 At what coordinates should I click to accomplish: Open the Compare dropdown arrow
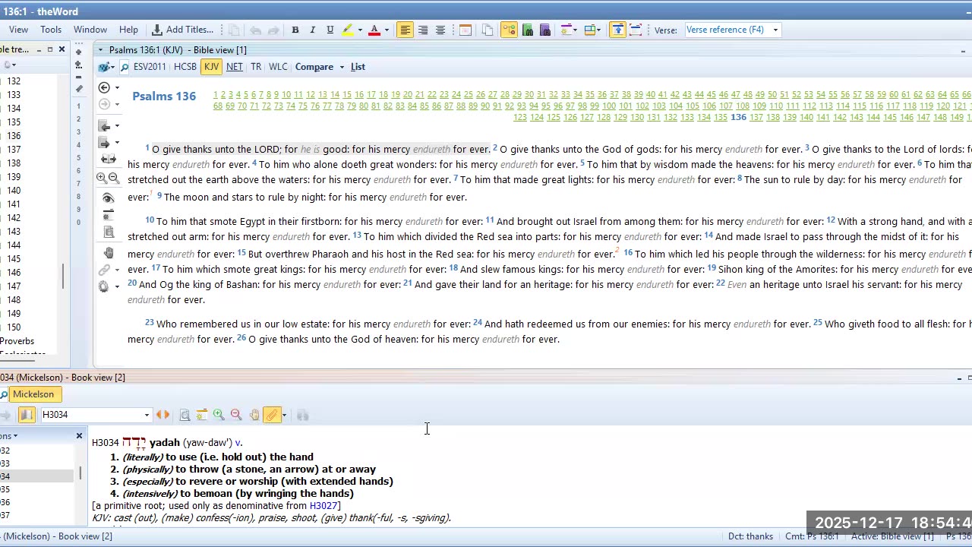pos(342,68)
